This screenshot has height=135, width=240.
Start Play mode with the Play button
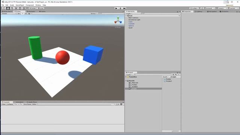[116, 8]
